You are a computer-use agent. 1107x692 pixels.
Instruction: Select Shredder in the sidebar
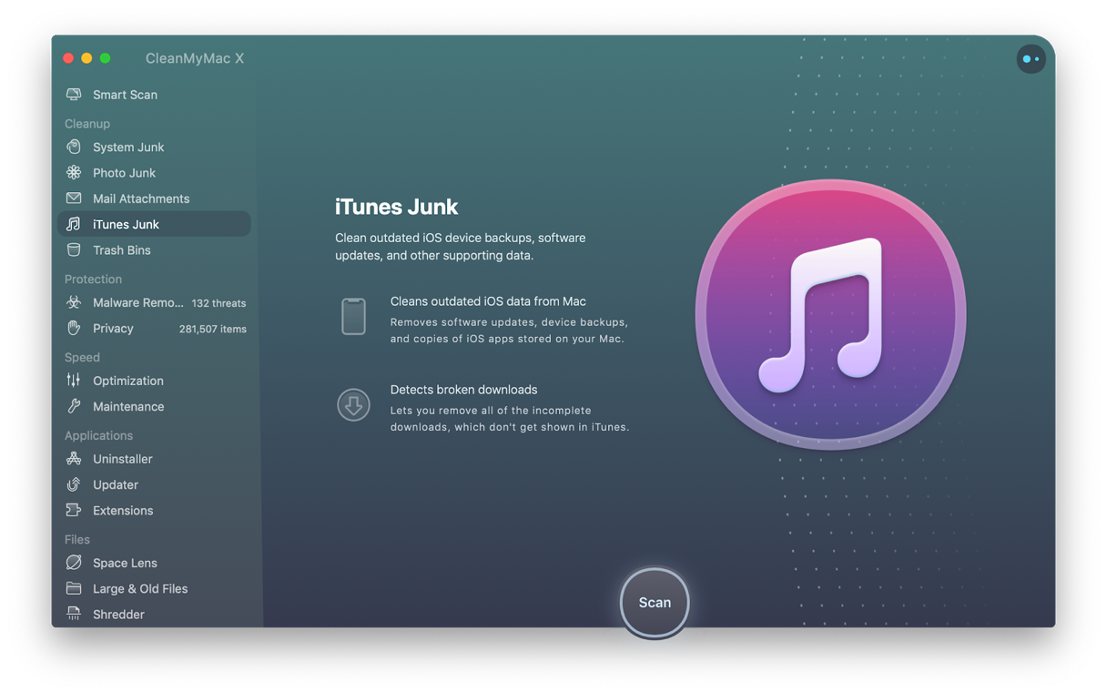tap(154, 614)
